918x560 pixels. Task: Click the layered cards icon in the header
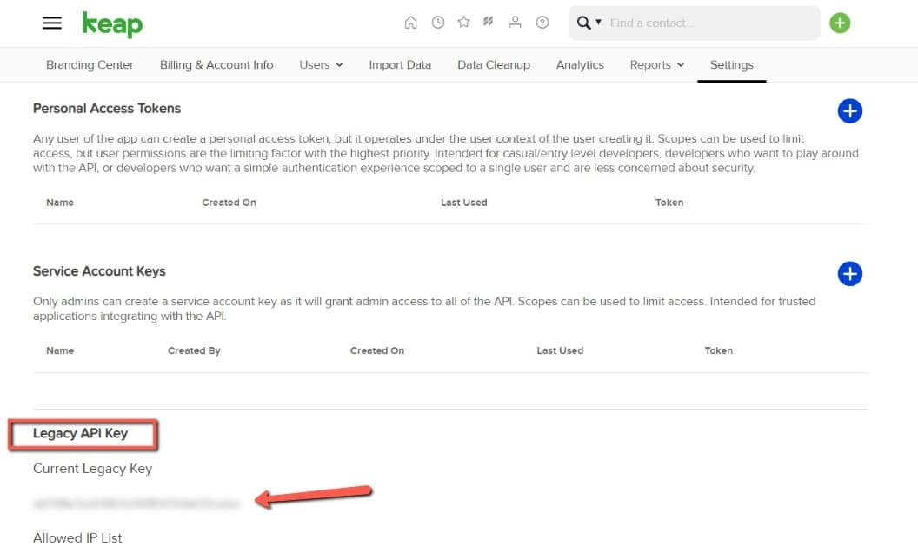[x=489, y=23]
